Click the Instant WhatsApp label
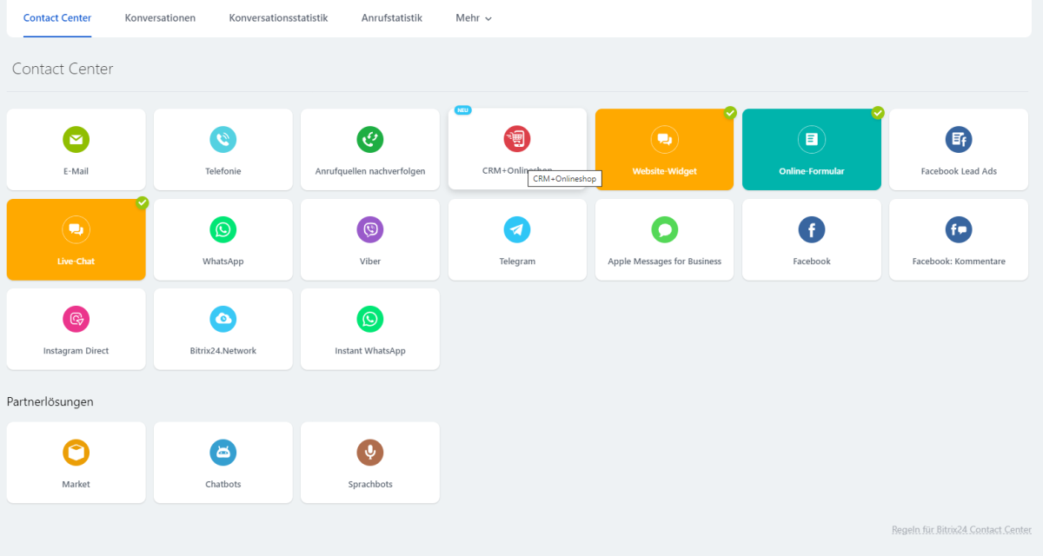 coord(370,351)
